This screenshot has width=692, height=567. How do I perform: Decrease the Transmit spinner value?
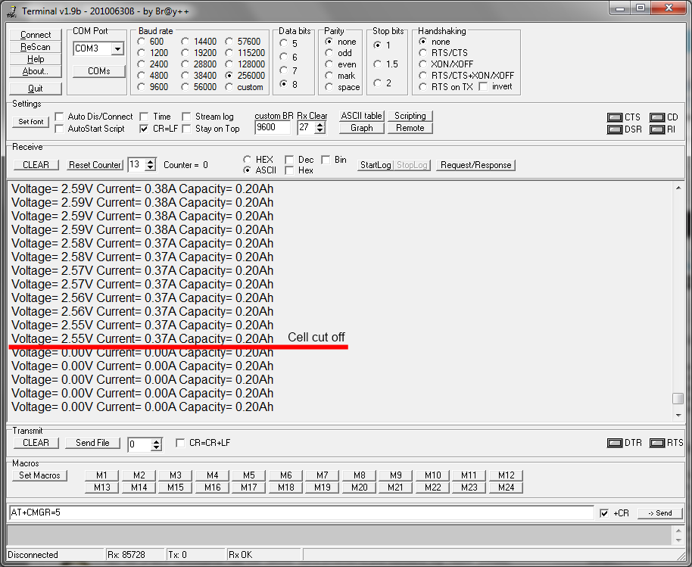pos(156,447)
